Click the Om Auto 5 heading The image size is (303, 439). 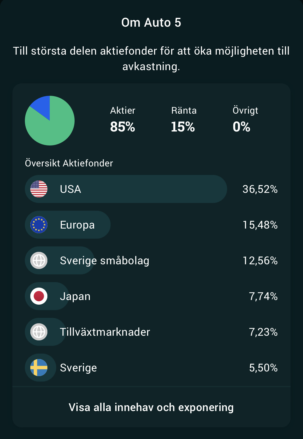(x=151, y=23)
